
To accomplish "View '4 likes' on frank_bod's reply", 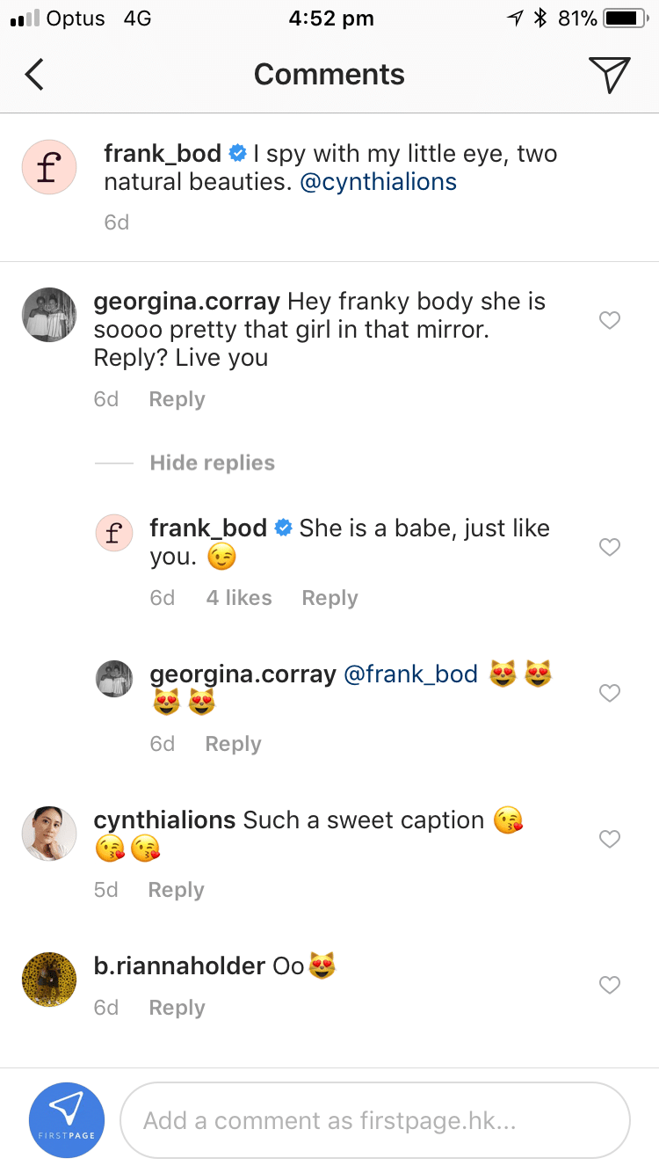I will click(x=239, y=598).
